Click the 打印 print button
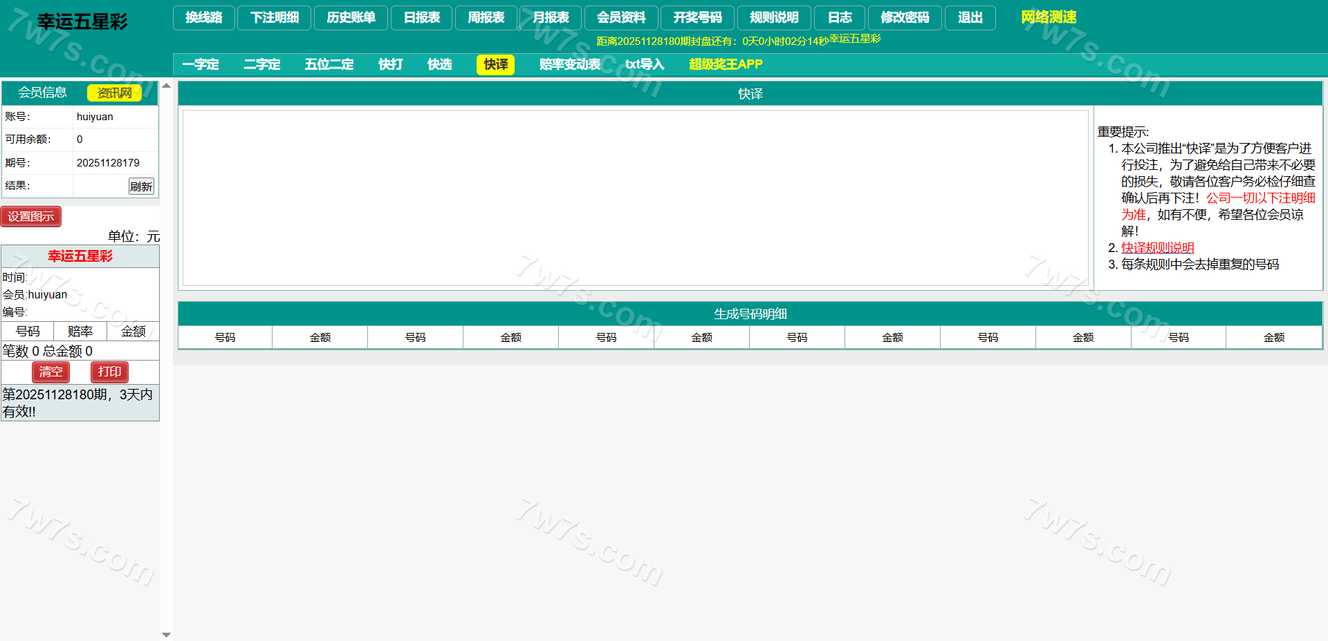The image size is (1328, 641). [109, 372]
